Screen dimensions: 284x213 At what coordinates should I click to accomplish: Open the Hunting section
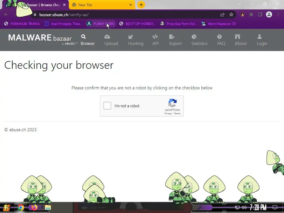pyautogui.click(x=136, y=40)
